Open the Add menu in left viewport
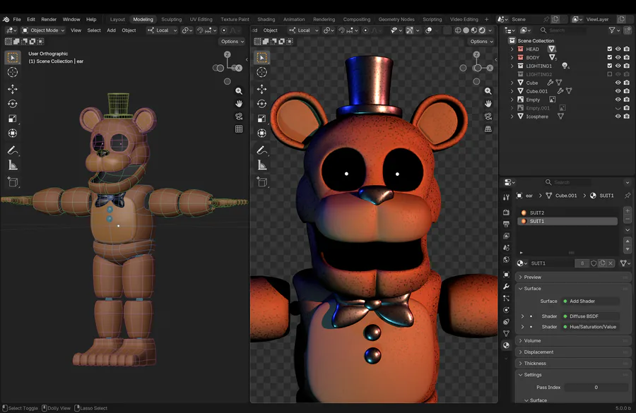 coord(111,30)
